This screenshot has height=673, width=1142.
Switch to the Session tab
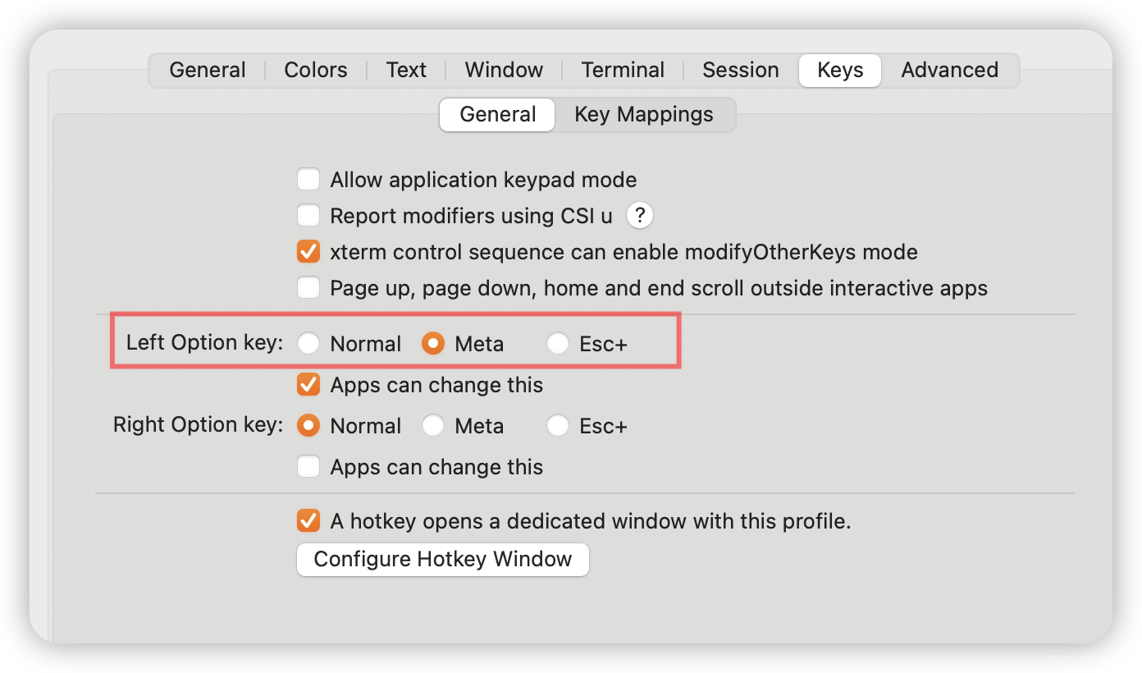click(740, 70)
